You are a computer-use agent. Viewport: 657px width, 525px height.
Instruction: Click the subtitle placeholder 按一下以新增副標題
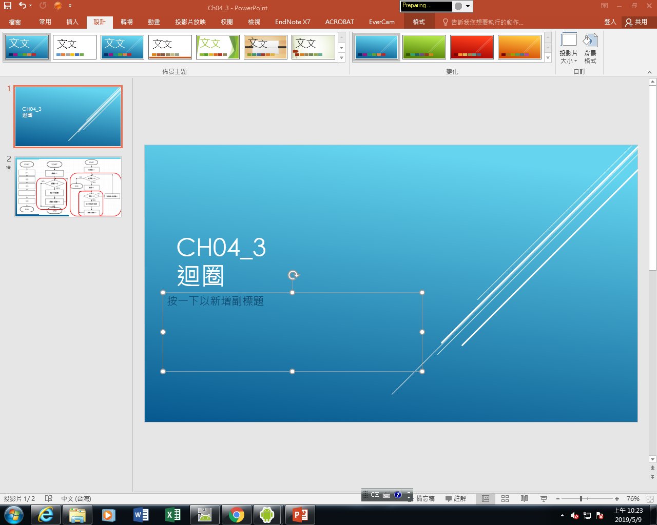(x=216, y=301)
